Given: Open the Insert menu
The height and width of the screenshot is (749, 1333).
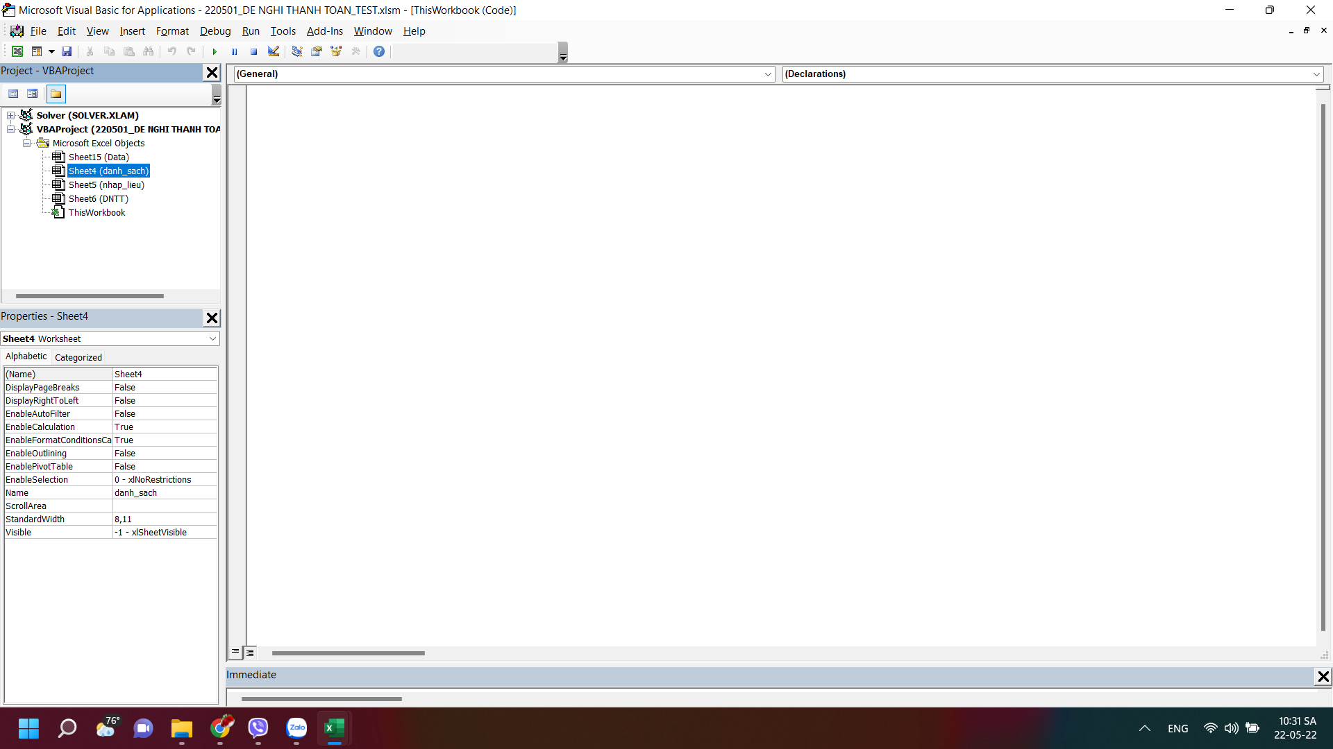Looking at the screenshot, I should pos(132,31).
